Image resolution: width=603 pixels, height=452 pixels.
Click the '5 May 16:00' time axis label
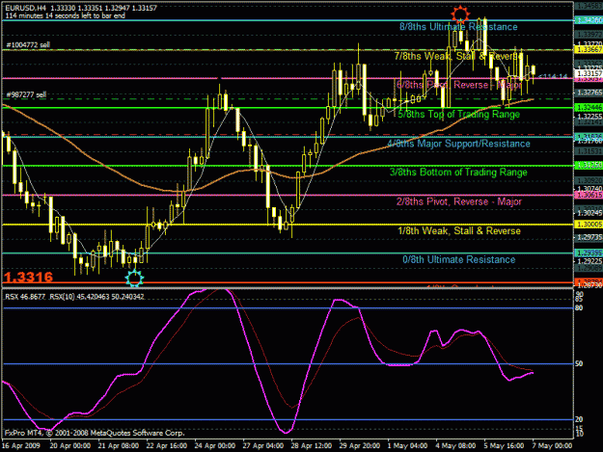[505, 446]
